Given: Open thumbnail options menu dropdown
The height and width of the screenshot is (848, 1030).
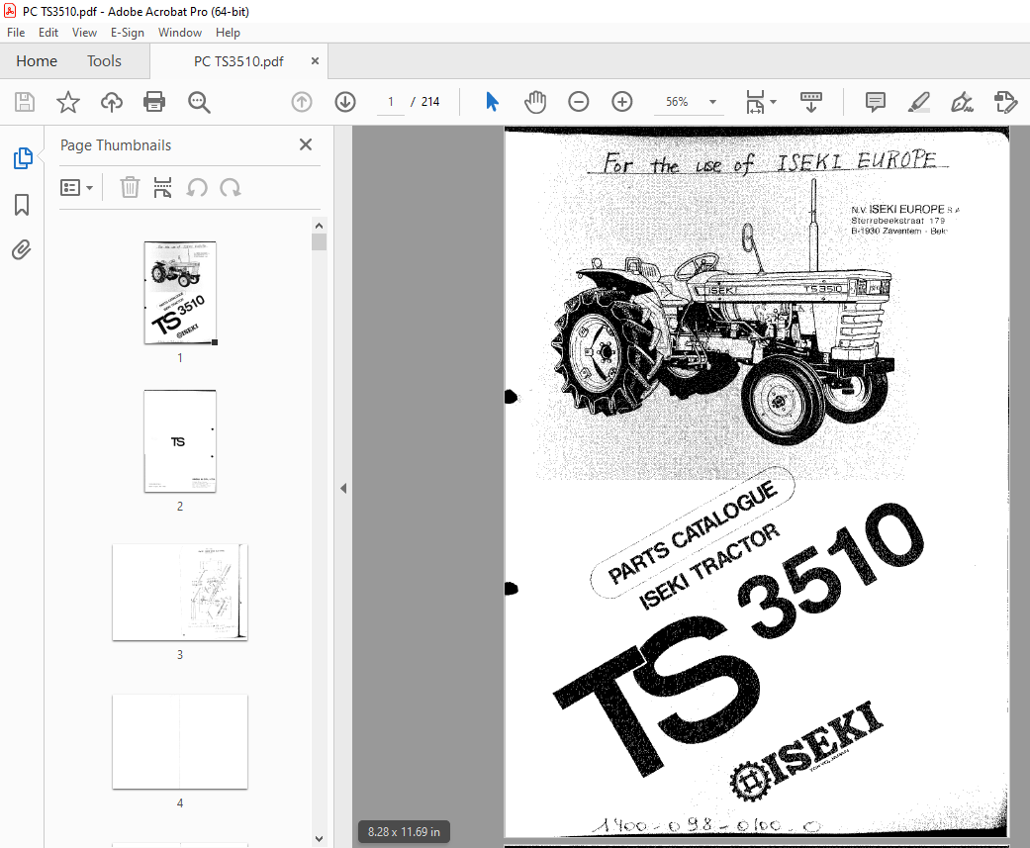Looking at the screenshot, I should point(76,188).
